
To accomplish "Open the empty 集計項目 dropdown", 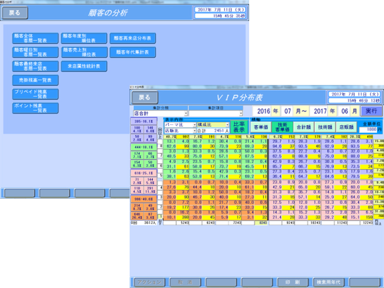I will pyautogui.click(x=216, y=113).
